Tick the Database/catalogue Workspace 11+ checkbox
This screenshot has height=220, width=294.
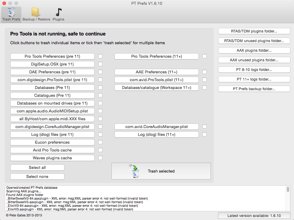(x=205, y=87)
